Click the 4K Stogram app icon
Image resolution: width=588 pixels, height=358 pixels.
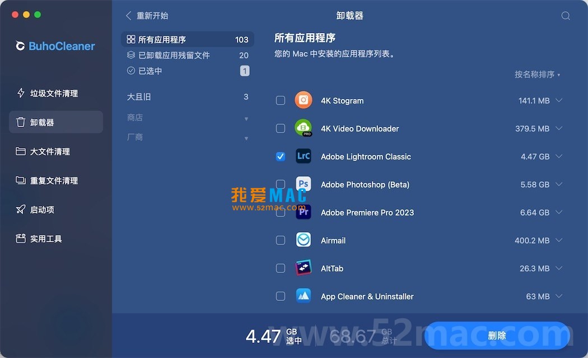(x=304, y=100)
